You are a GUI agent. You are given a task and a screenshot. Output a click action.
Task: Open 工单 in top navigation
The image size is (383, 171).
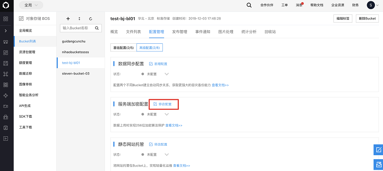pyautogui.click(x=285, y=5)
